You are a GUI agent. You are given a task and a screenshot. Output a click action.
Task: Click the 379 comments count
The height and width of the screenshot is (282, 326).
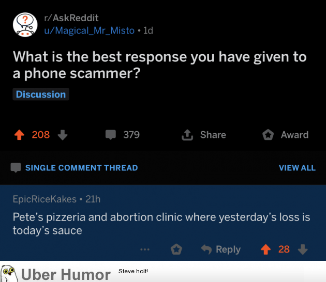131,135
